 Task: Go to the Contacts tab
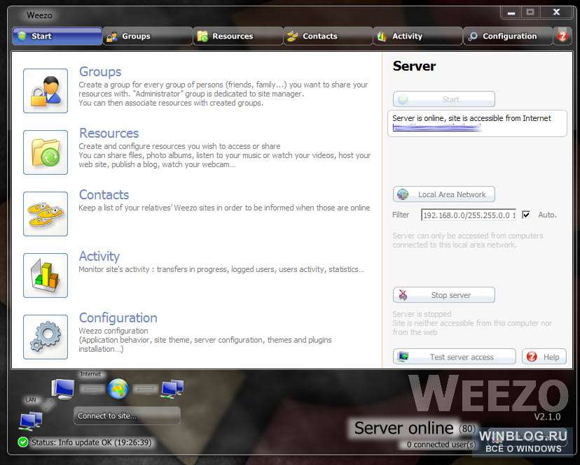tap(328, 36)
